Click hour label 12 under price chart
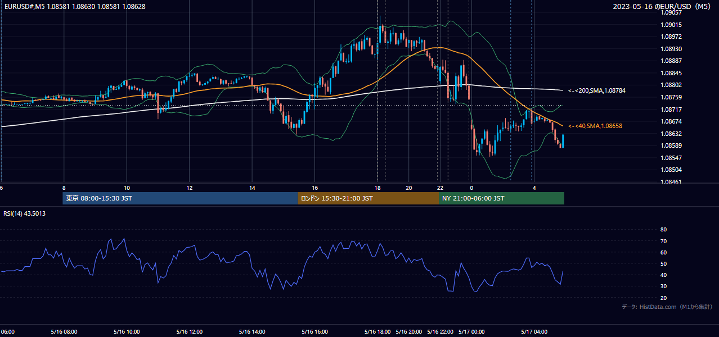 pyautogui.click(x=190, y=188)
